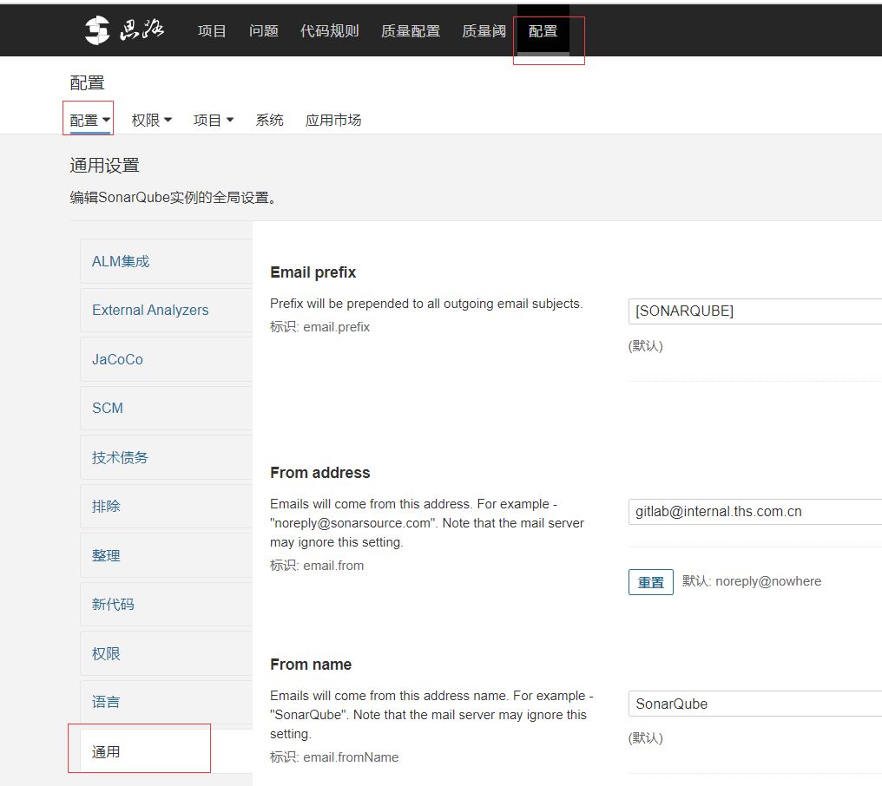The image size is (882, 786).
Task: Click the From name input field
Action: [754, 704]
